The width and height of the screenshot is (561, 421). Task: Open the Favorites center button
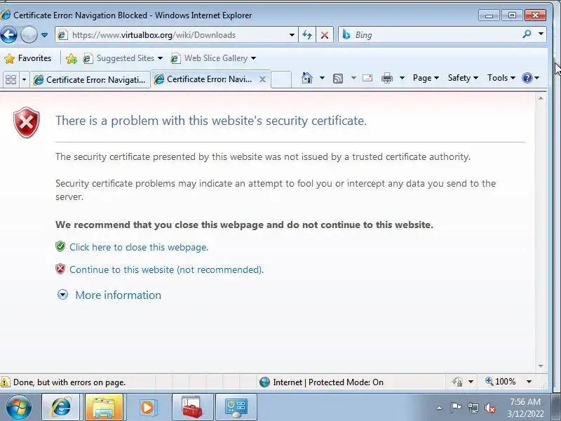[28, 58]
